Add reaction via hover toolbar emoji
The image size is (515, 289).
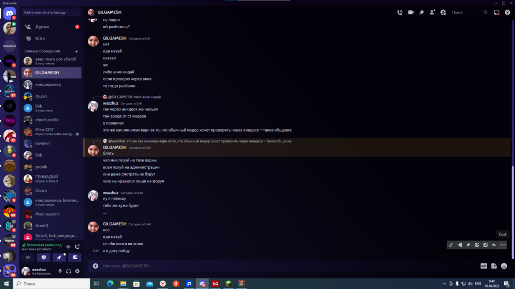(476, 245)
